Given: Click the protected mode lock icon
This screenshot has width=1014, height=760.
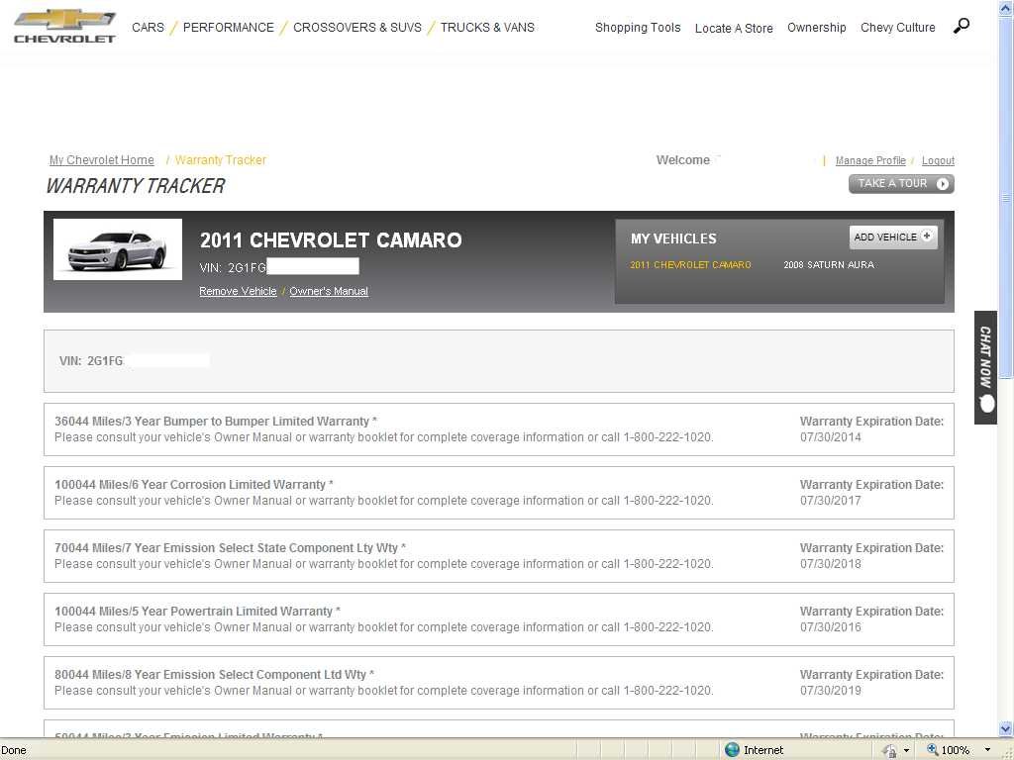Looking at the screenshot, I should [889, 750].
